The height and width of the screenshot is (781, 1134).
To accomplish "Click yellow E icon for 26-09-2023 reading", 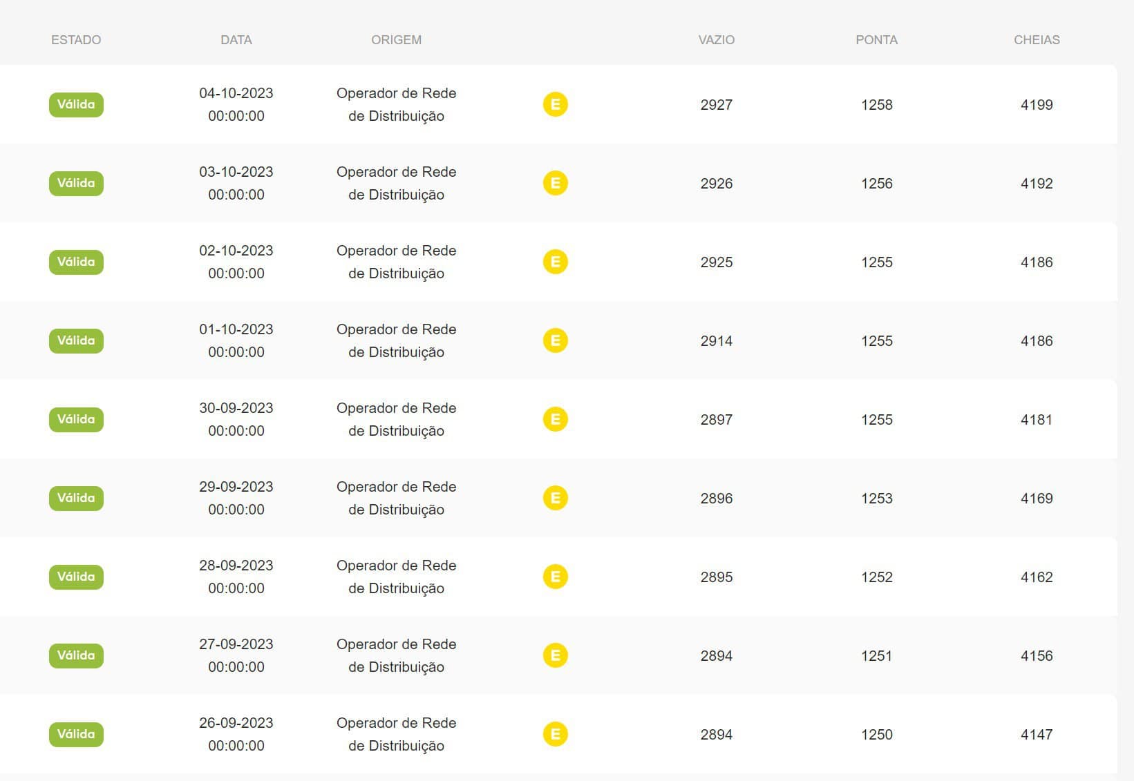I will [555, 734].
